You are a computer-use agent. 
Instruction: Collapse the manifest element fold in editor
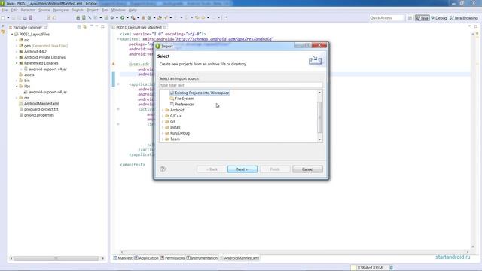pos(118,39)
